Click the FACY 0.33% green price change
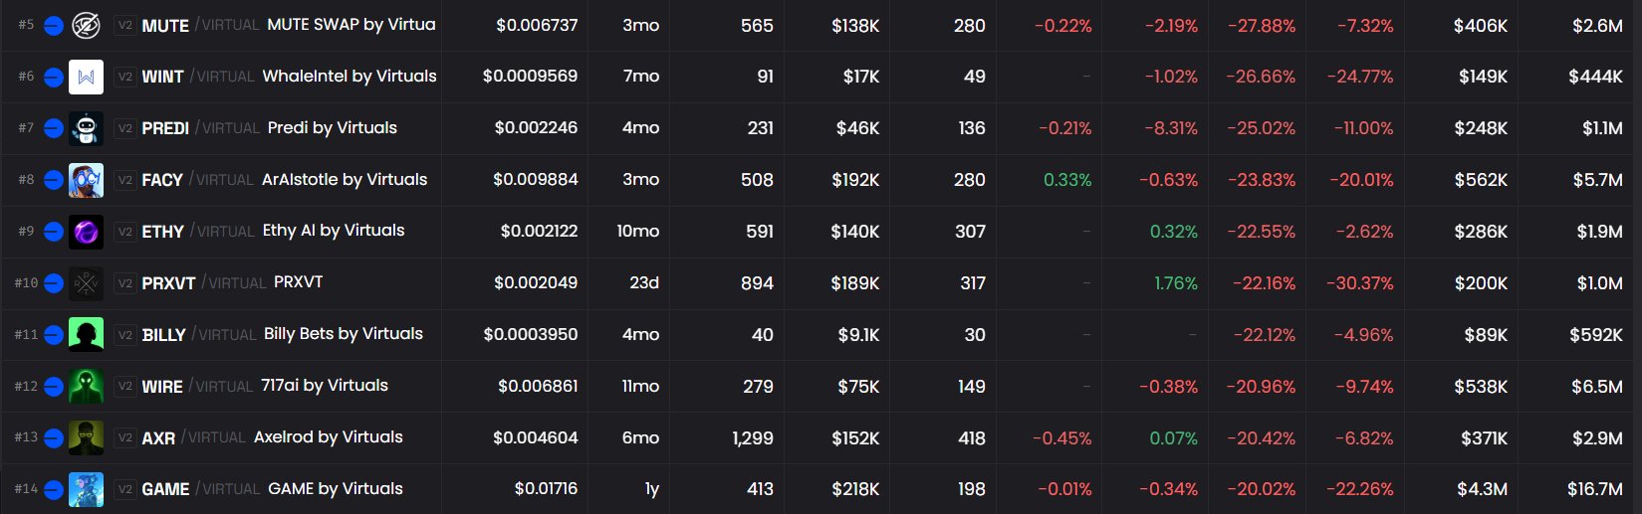The height and width of the screenshot is (514, 1642). coord(1066,180)
